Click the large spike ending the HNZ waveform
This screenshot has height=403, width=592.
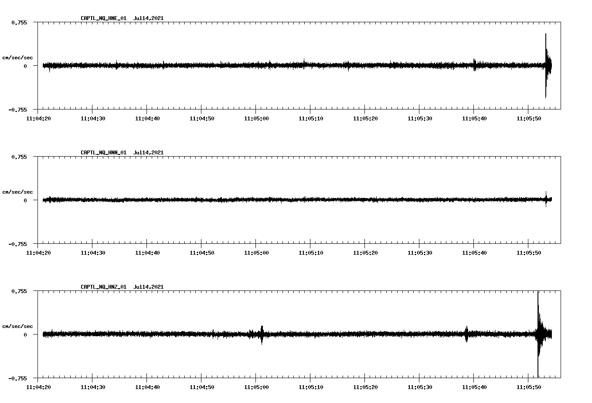(x=540, y=334)
